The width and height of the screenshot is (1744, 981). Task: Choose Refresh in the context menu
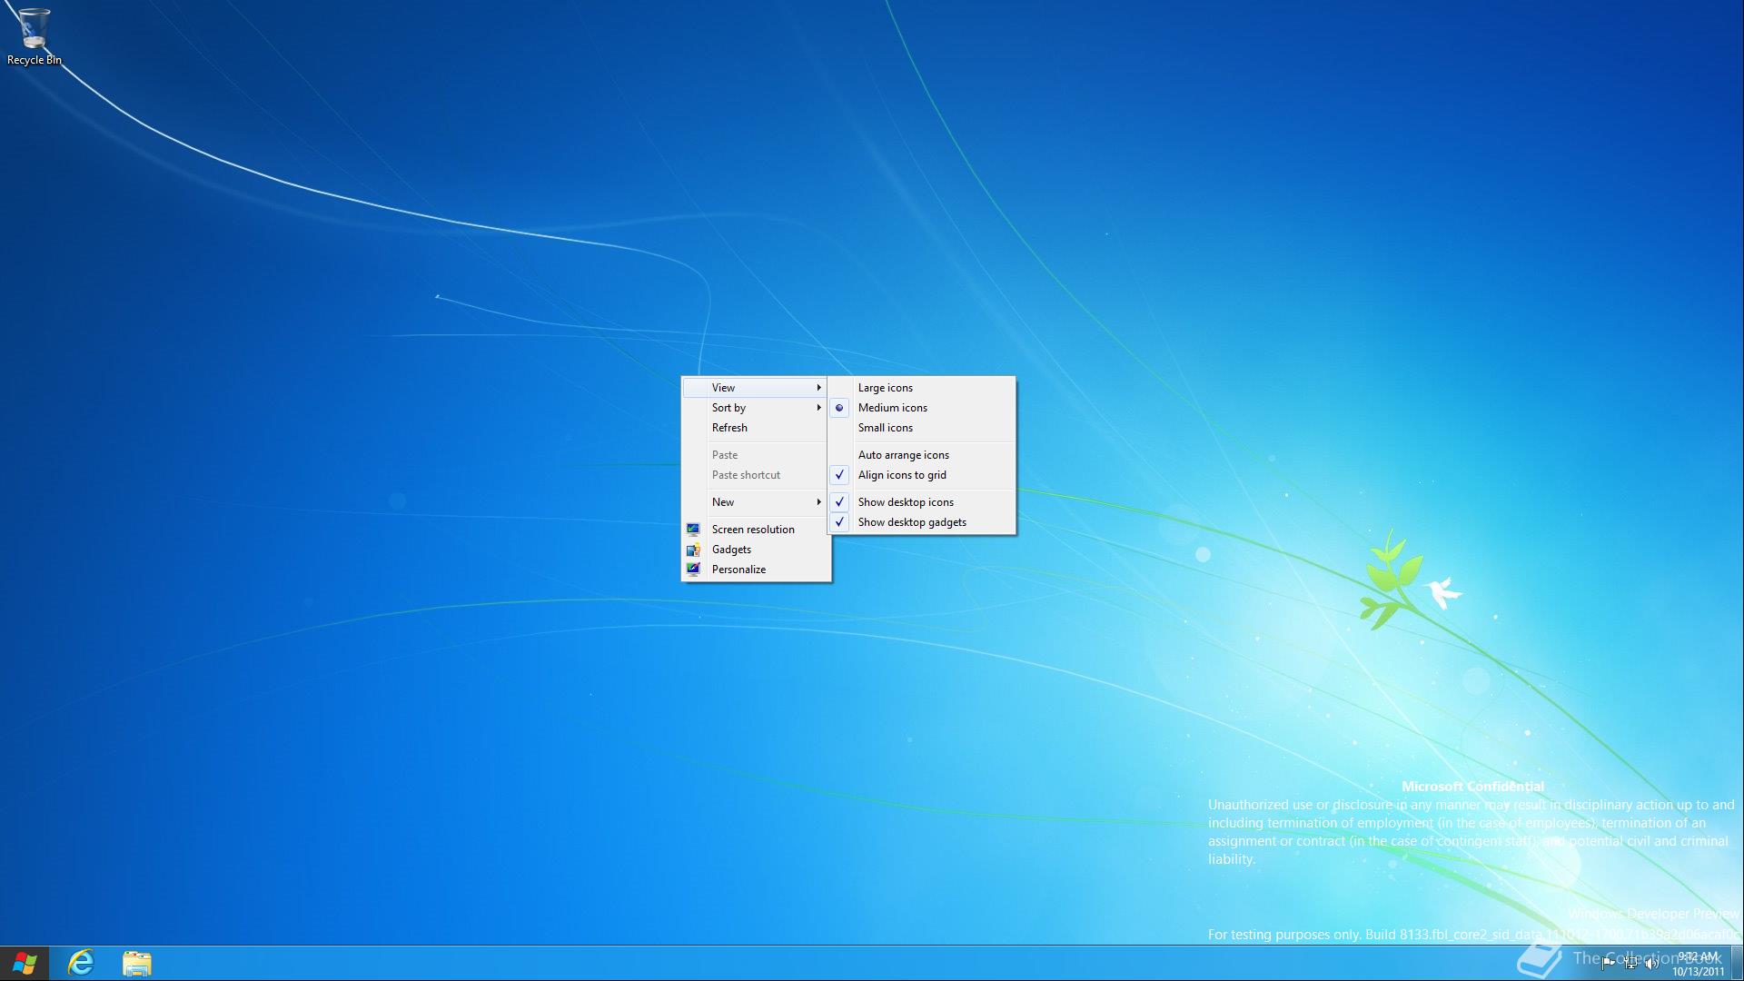coord(757,427)
